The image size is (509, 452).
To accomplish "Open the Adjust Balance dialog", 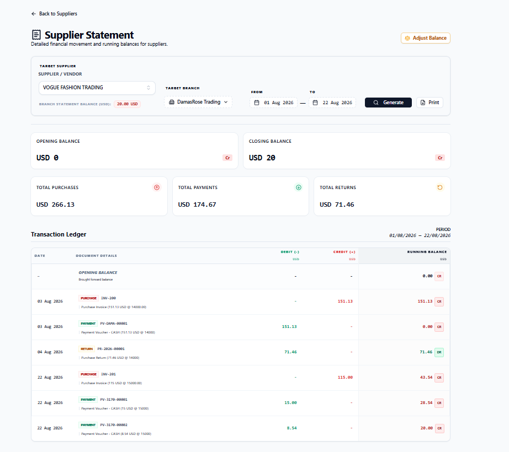I will click(x=425, y=38).
